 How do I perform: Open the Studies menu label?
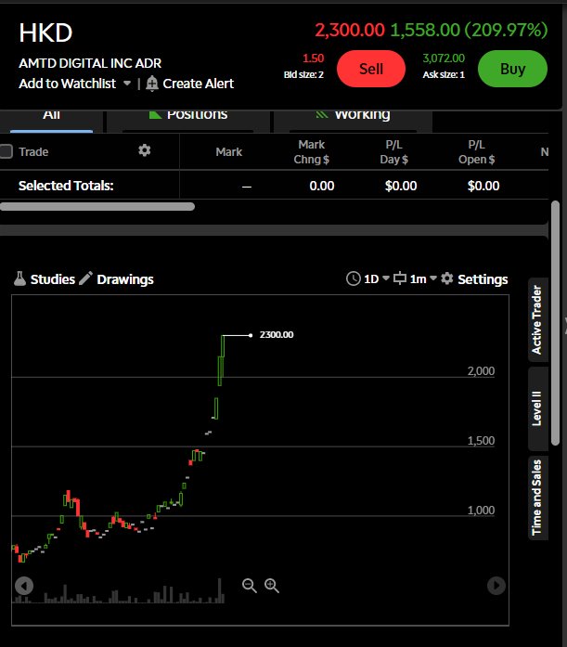(x=53, y=279)
